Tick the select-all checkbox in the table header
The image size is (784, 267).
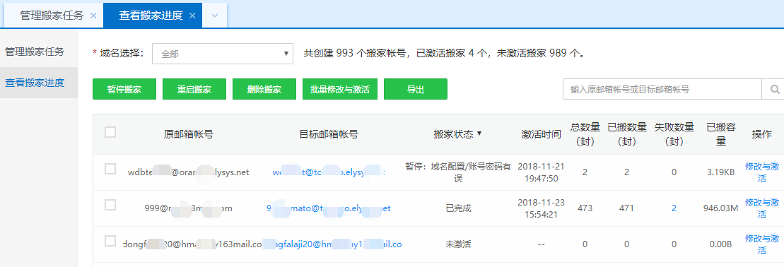(110, 132)
